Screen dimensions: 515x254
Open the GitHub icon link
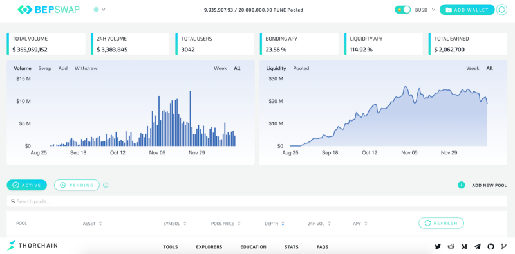(x=491, y=246)
